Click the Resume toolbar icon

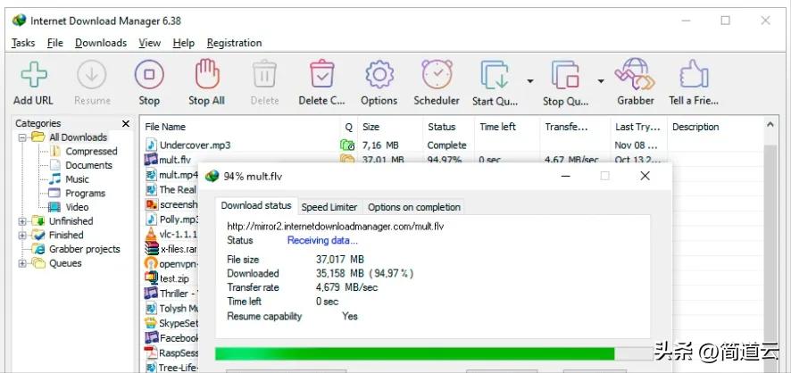pos(92,75)
